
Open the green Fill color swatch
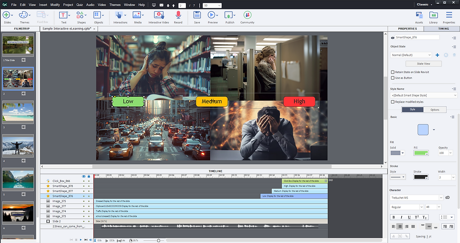[x=421, y=153]
